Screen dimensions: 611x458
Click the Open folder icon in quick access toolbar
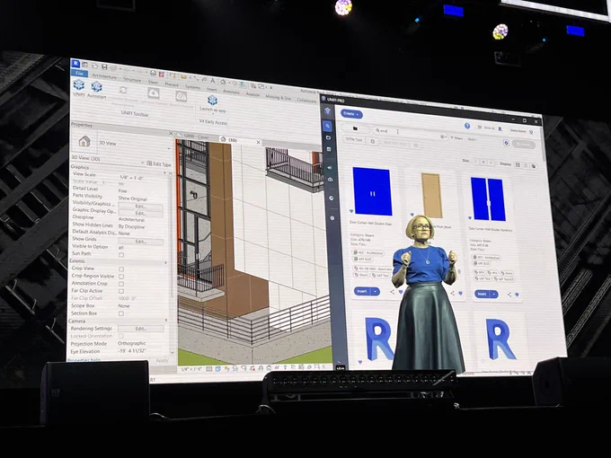tap(94, 66)
